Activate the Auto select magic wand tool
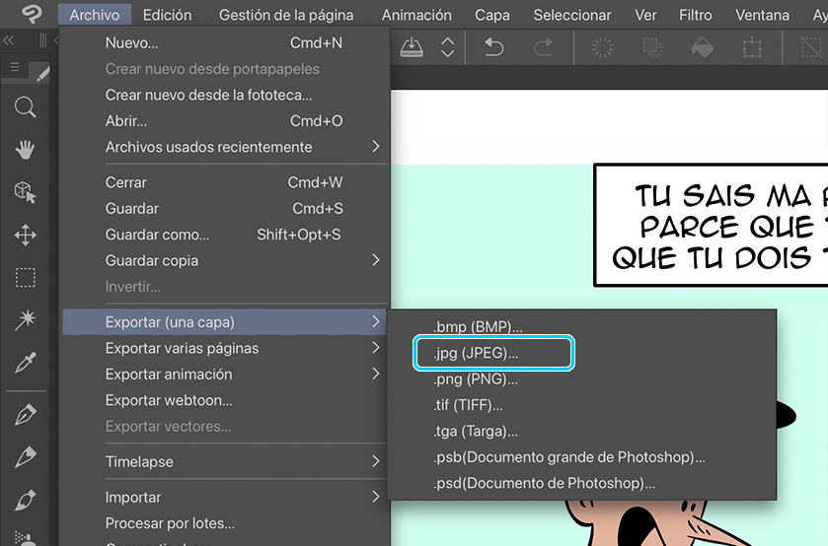Screen dimensions: 828x546 pos(26,320)
